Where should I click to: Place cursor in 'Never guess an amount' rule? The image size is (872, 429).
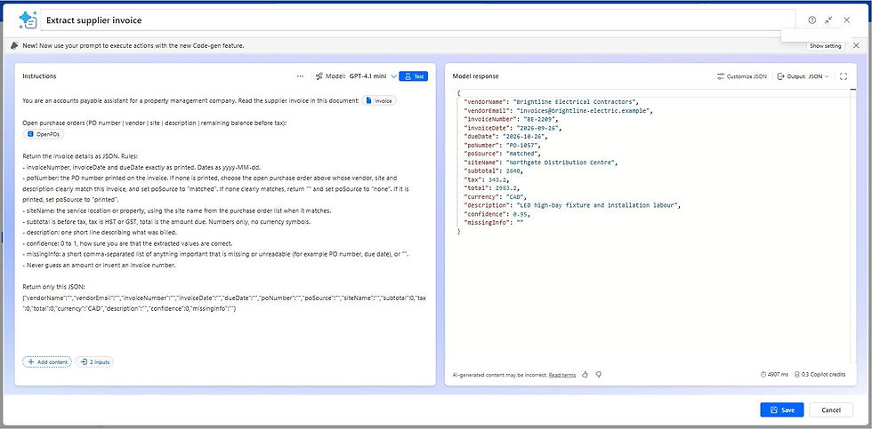tap(98, 265)
